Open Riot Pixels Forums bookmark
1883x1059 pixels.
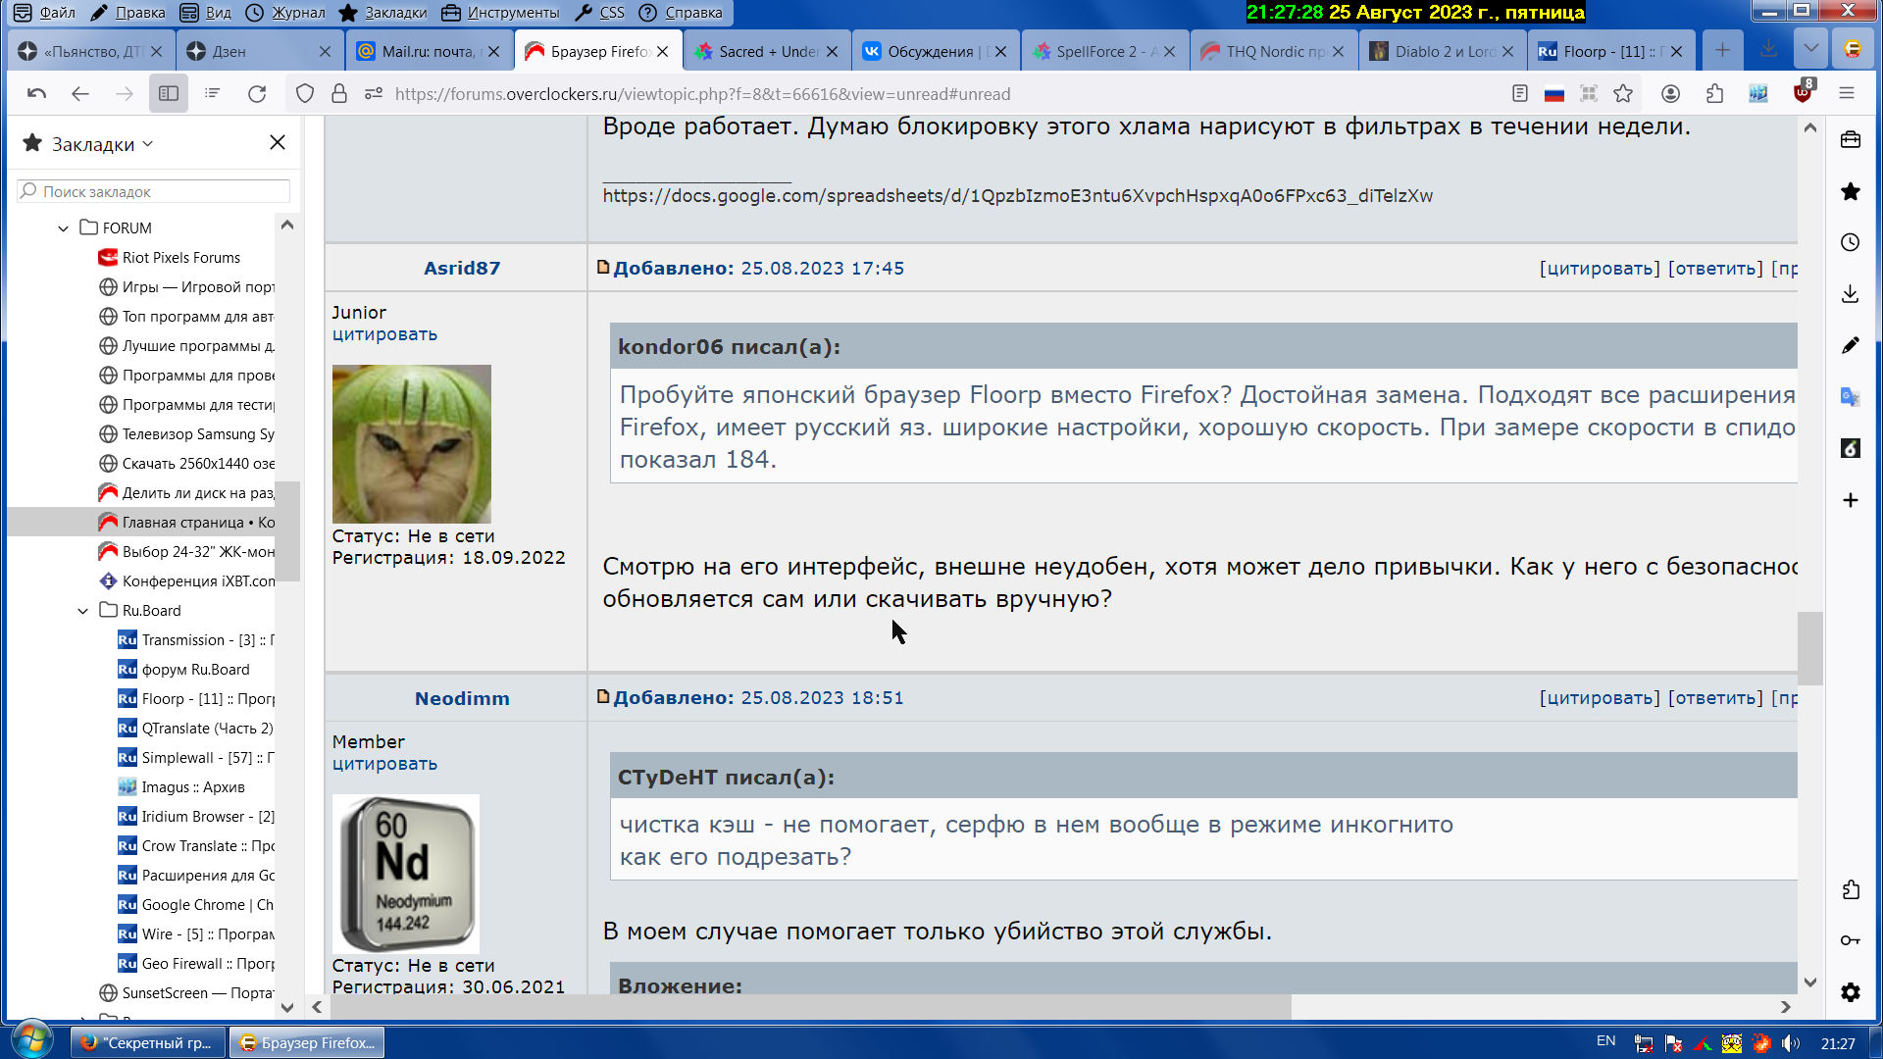[x=169, y=258]
